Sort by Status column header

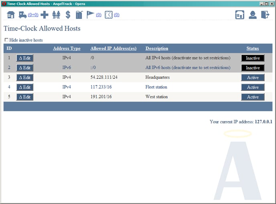tap(253, 48)
